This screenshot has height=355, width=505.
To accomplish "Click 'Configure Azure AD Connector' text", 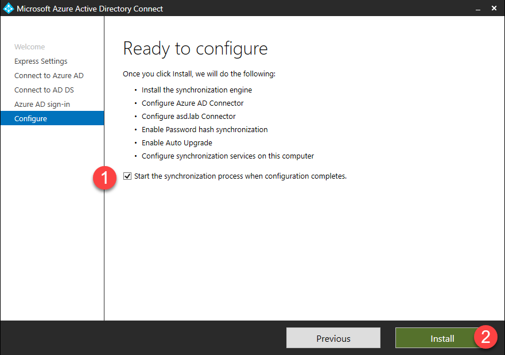I will tap(193, 103).
